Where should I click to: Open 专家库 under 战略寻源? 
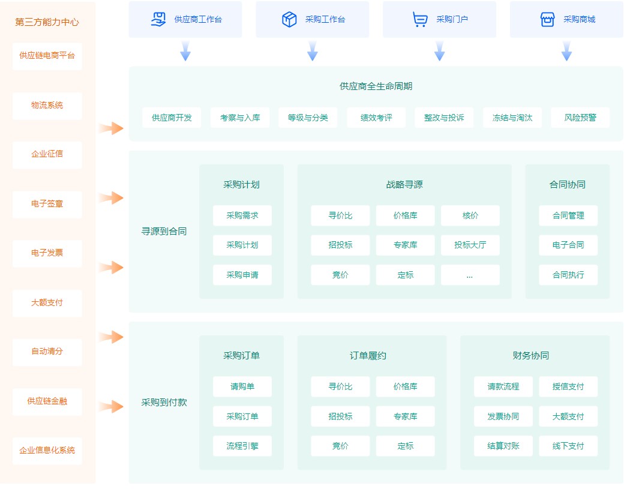coord(406,245)
